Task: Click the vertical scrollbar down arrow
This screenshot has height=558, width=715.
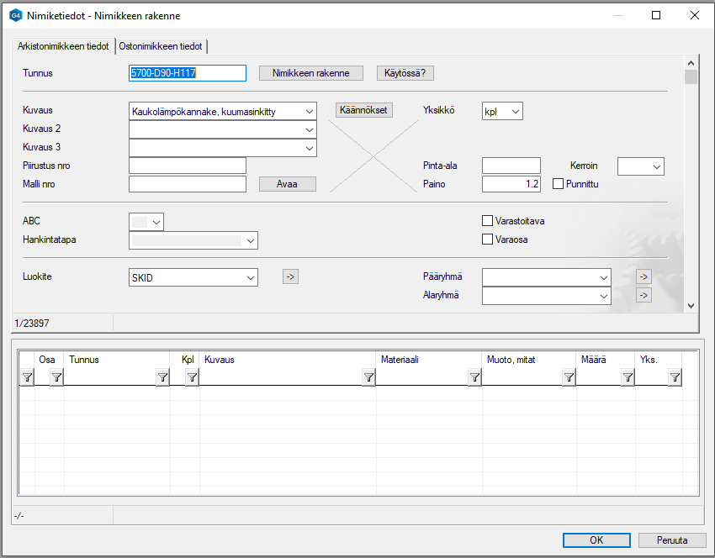Action: click(691, 306)
